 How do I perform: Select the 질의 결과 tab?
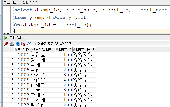point(15,38)
